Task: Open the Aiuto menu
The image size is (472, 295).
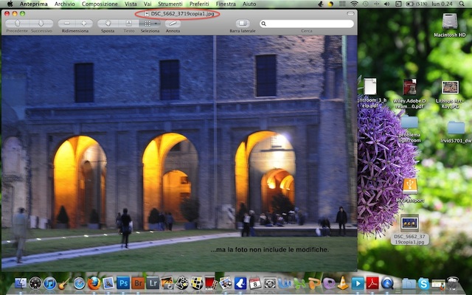Action: click(x=249, y=4)
